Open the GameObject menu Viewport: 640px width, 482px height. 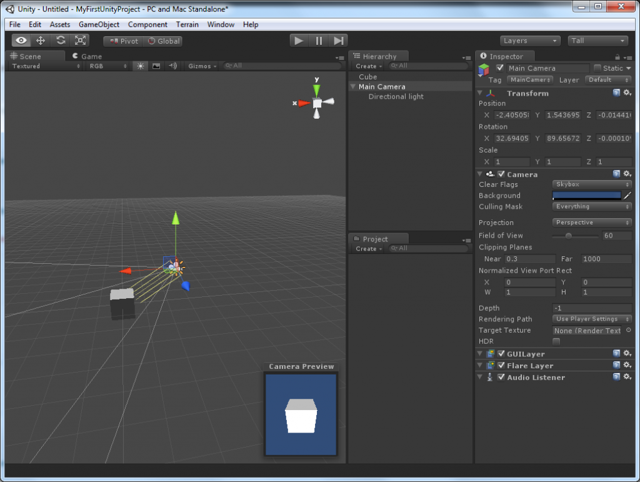click(99, 24)
